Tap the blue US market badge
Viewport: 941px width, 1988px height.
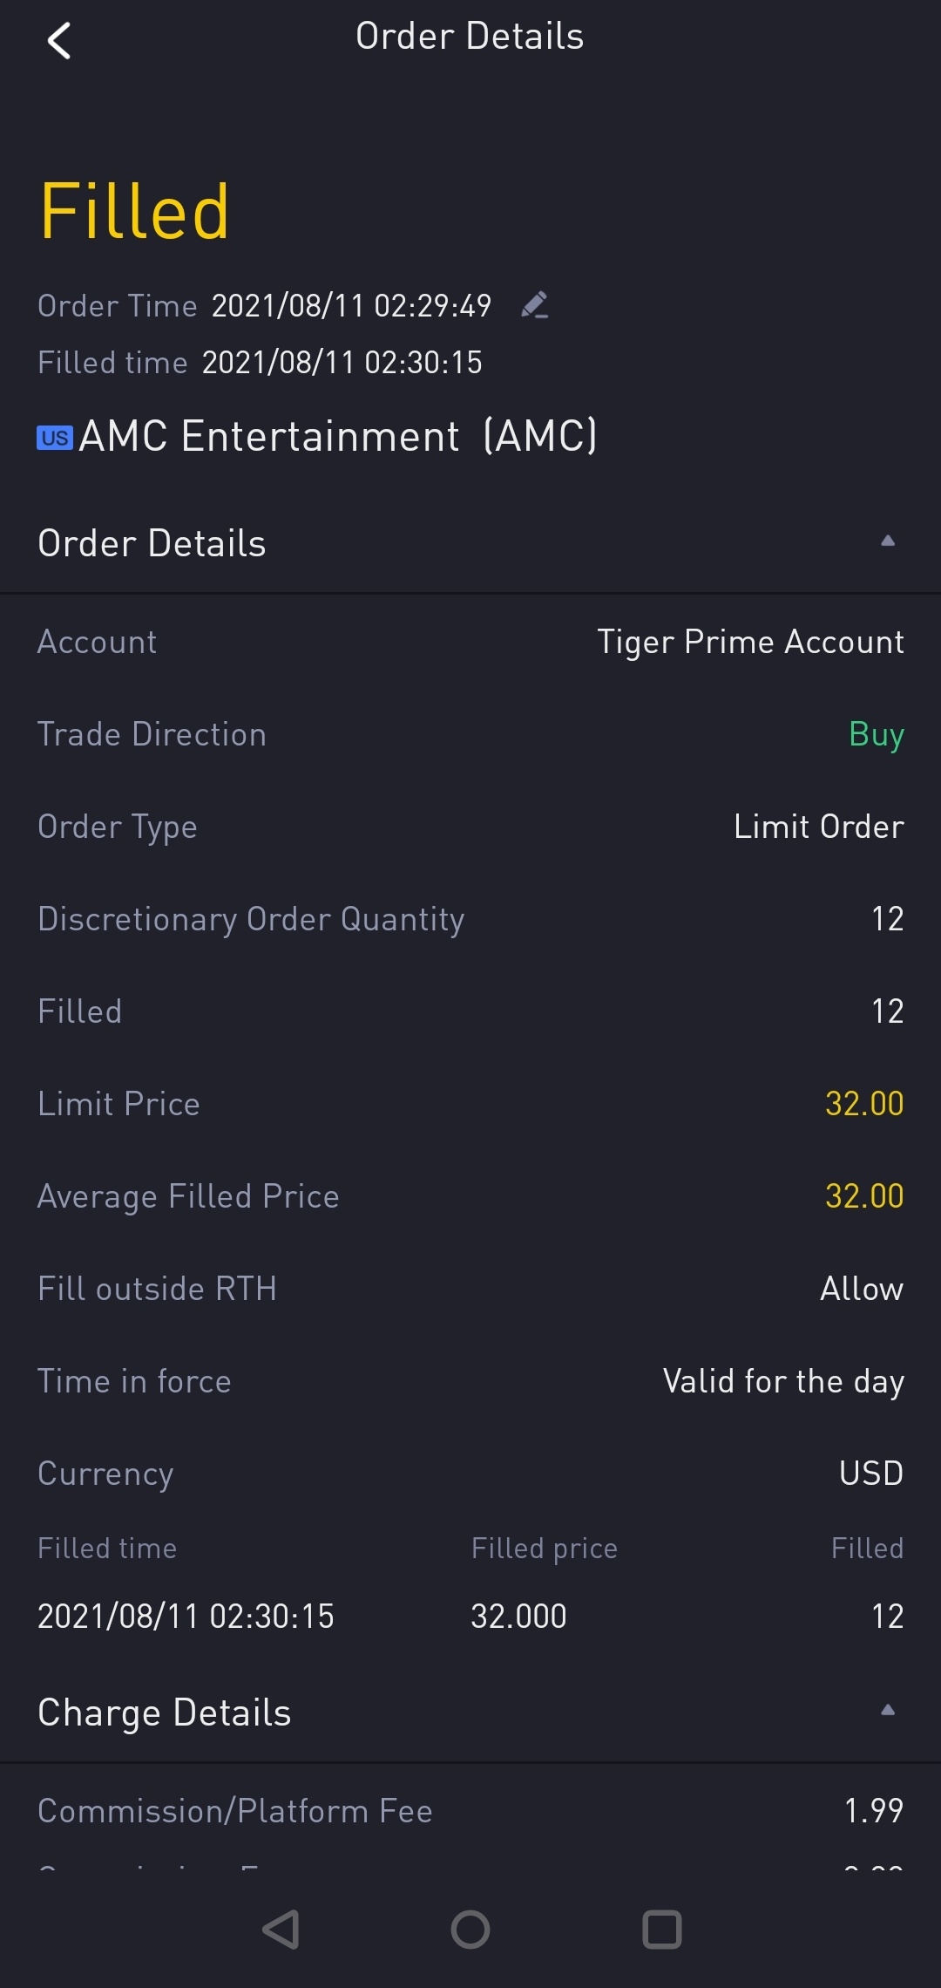point(54,438)
